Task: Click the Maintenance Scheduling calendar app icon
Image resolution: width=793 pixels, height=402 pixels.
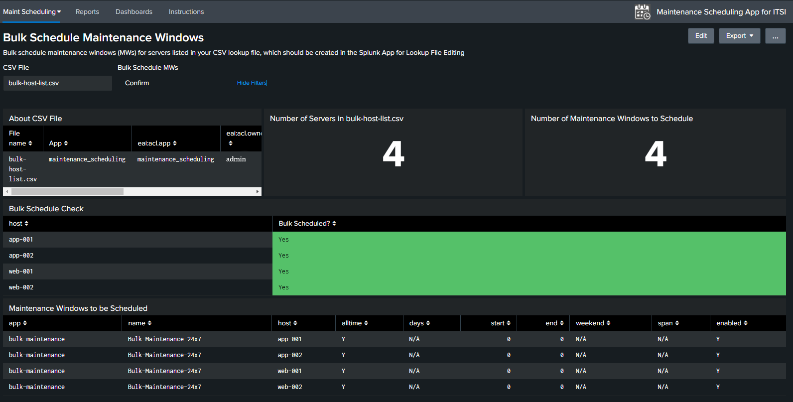Action: point(642,11)
